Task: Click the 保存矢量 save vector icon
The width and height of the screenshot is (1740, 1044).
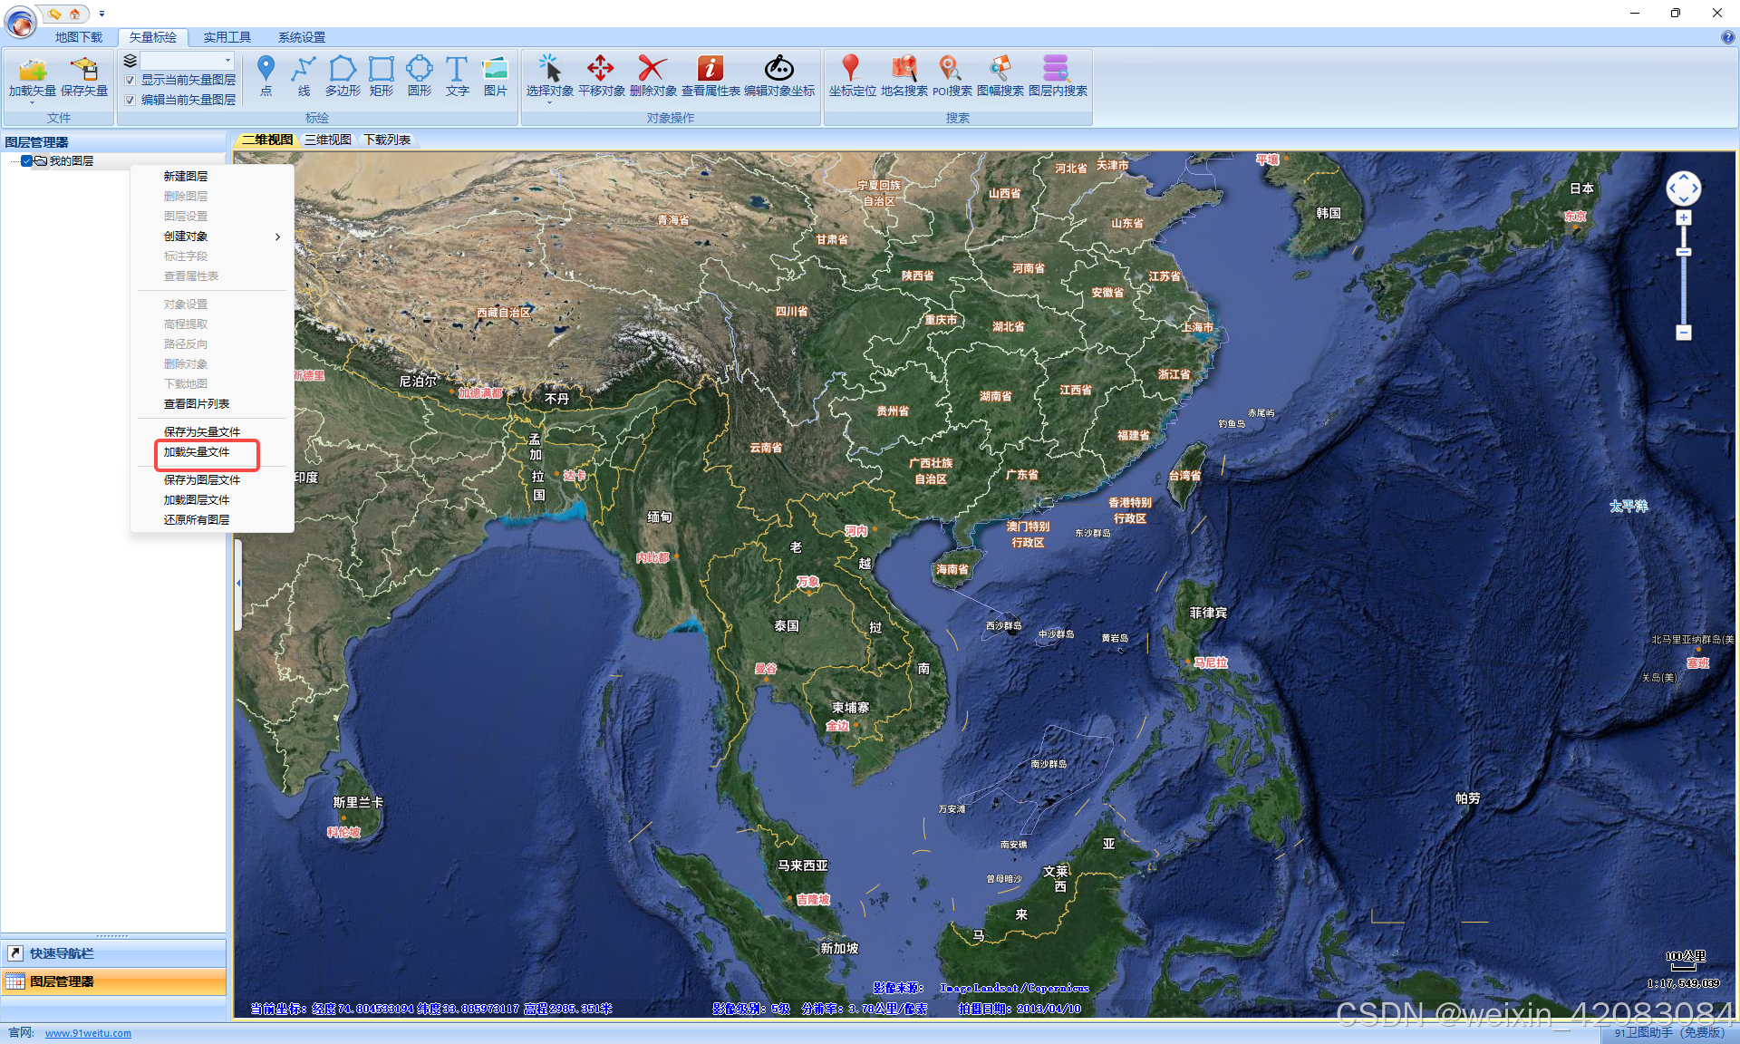Action: tap(84, 69)
